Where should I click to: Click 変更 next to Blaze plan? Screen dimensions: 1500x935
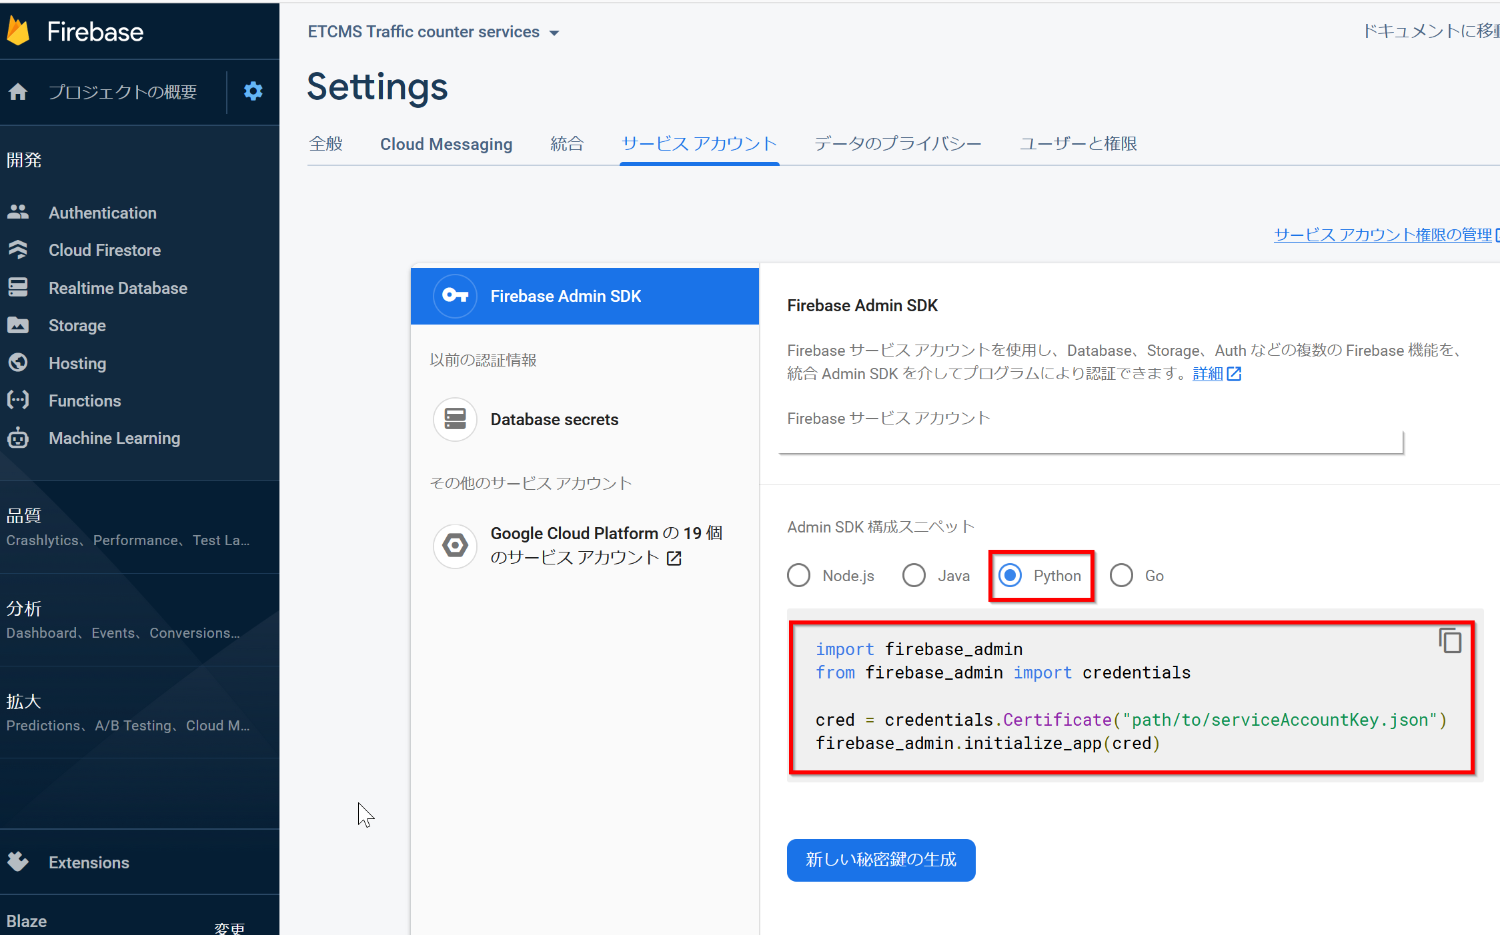coord(229,928)
